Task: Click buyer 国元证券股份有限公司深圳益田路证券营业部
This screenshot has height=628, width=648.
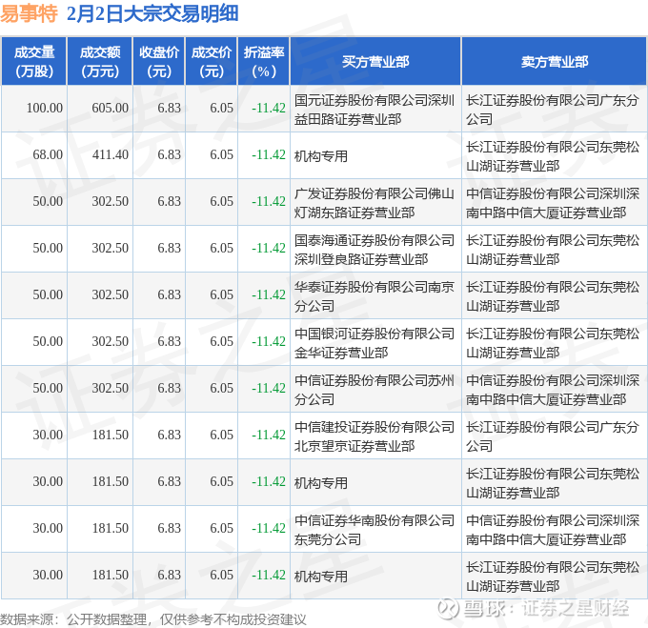Action: click(x=375, y=110)
